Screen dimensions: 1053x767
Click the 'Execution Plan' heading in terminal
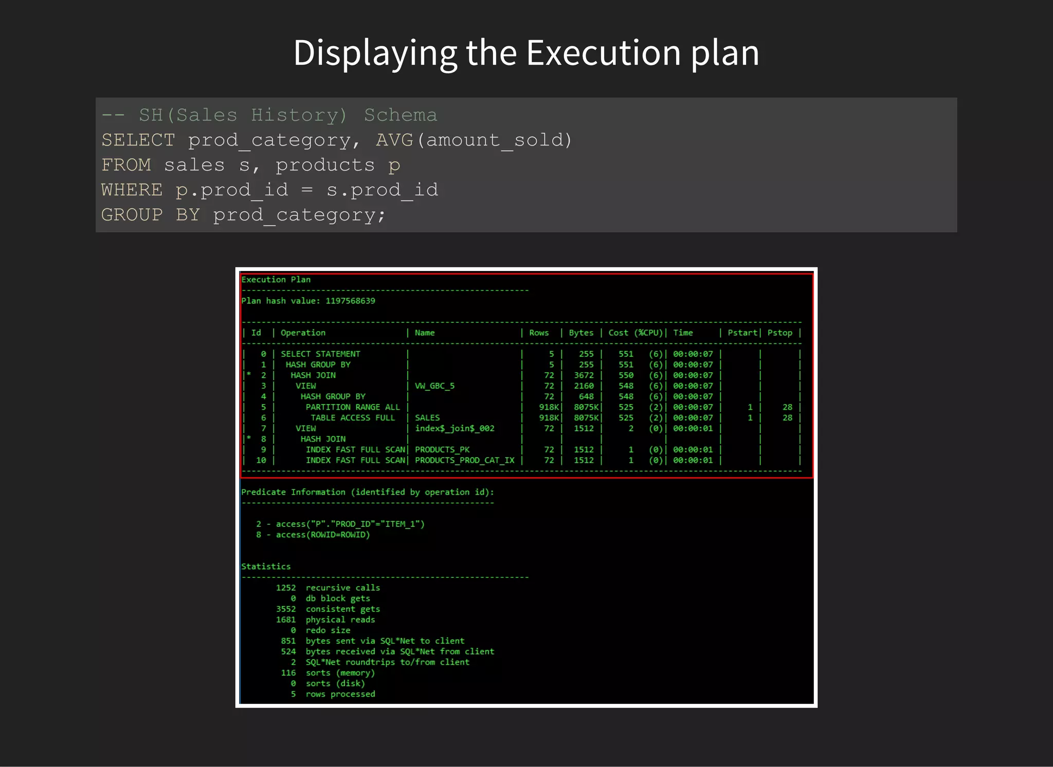point(276,280)
